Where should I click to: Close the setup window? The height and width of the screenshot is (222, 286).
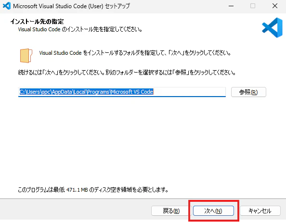[275, 6]
